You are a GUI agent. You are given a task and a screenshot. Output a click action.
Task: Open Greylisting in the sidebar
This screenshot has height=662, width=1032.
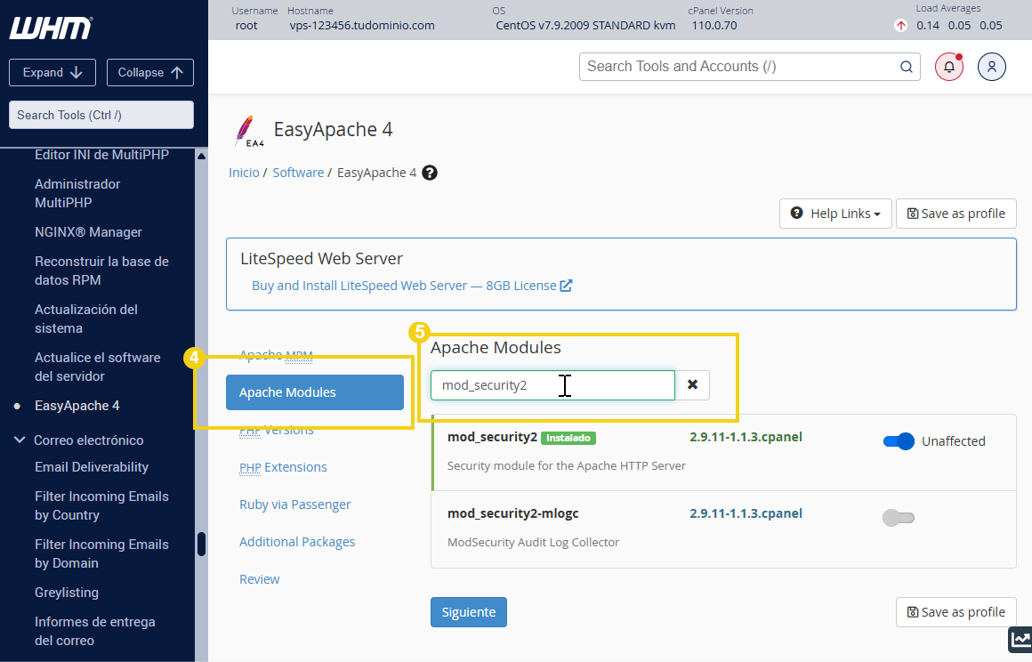[x=67, y=593]
